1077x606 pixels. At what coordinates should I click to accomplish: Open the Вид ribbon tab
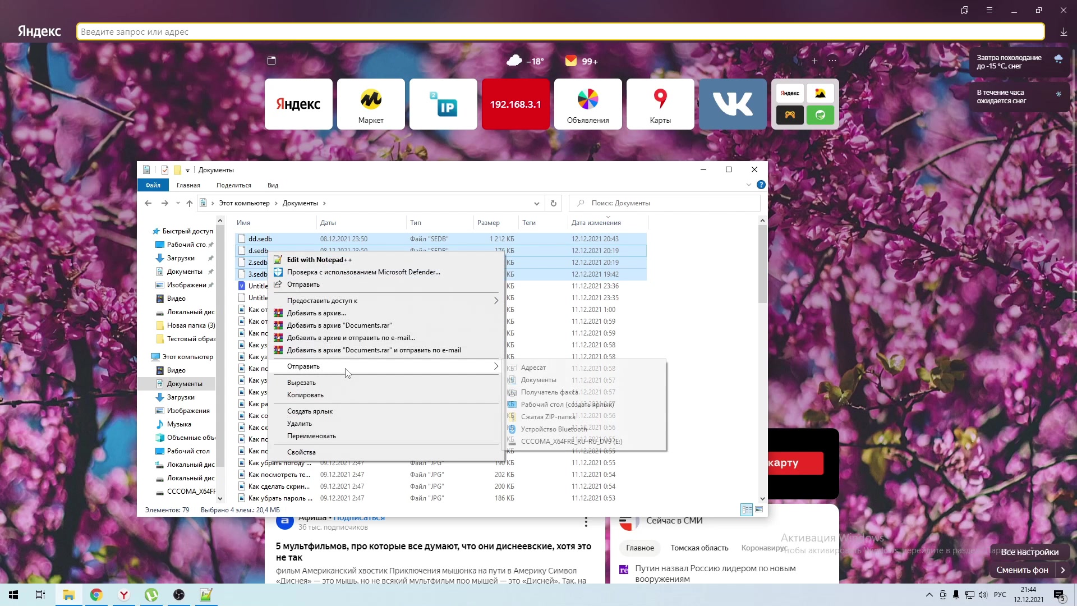[x=273, y=185]
